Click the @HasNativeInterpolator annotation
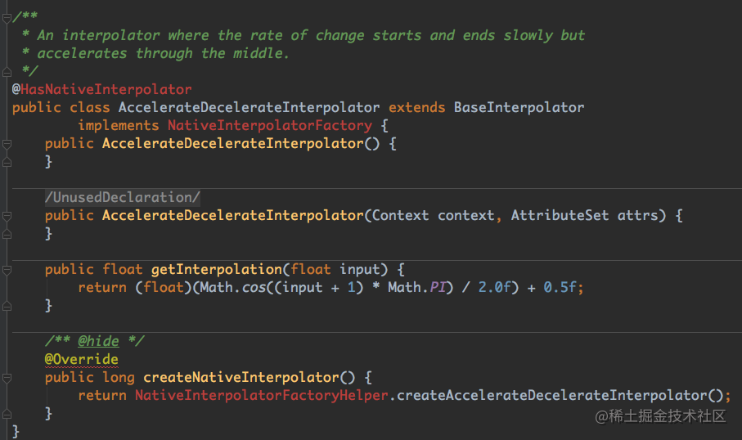 101,89
